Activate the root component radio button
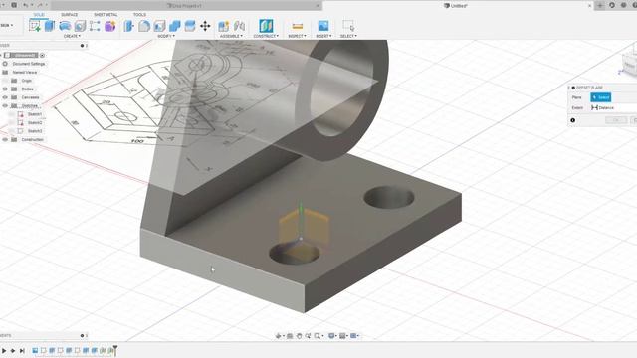Viewport: 637px width, 358px height. [x=42, y=56]
